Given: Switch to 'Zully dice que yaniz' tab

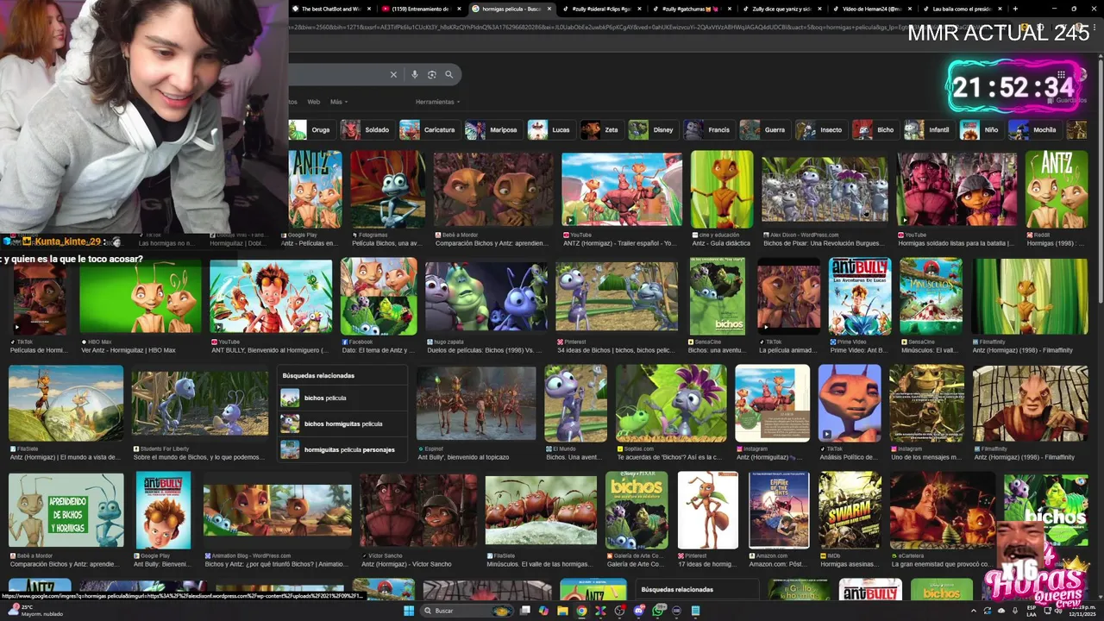Looking at the screenshot, I should [x=781, y=9].
